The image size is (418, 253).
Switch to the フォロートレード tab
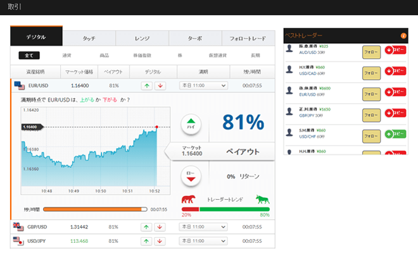pos(248,39)
